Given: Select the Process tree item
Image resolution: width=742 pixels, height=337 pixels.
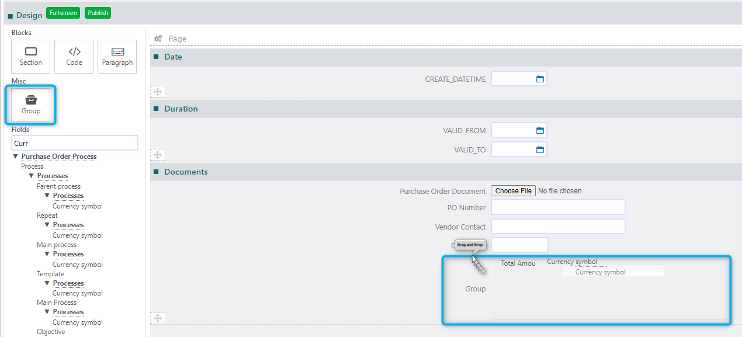Looking at the screenshot, I should pos(32,166).
